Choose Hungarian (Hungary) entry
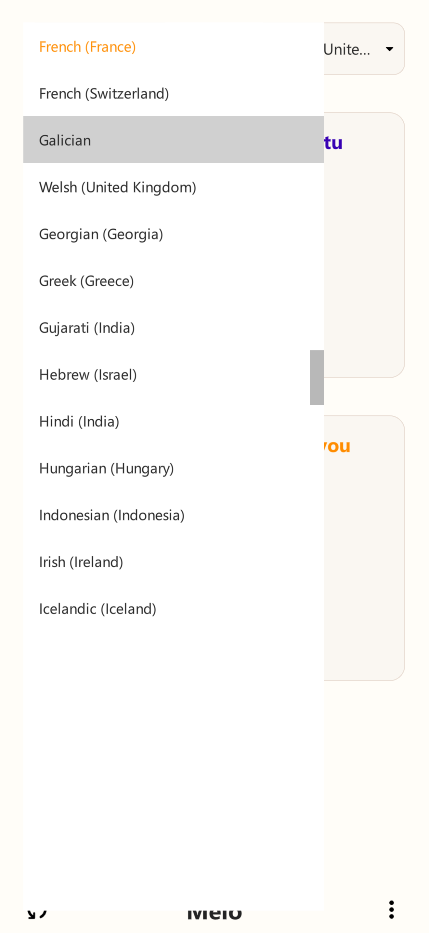Image resolution: width=429 pixels, height=933 pixels. [x=173, y=467]
